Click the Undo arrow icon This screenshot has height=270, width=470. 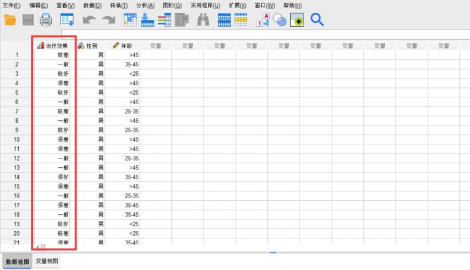pos(89,20)
